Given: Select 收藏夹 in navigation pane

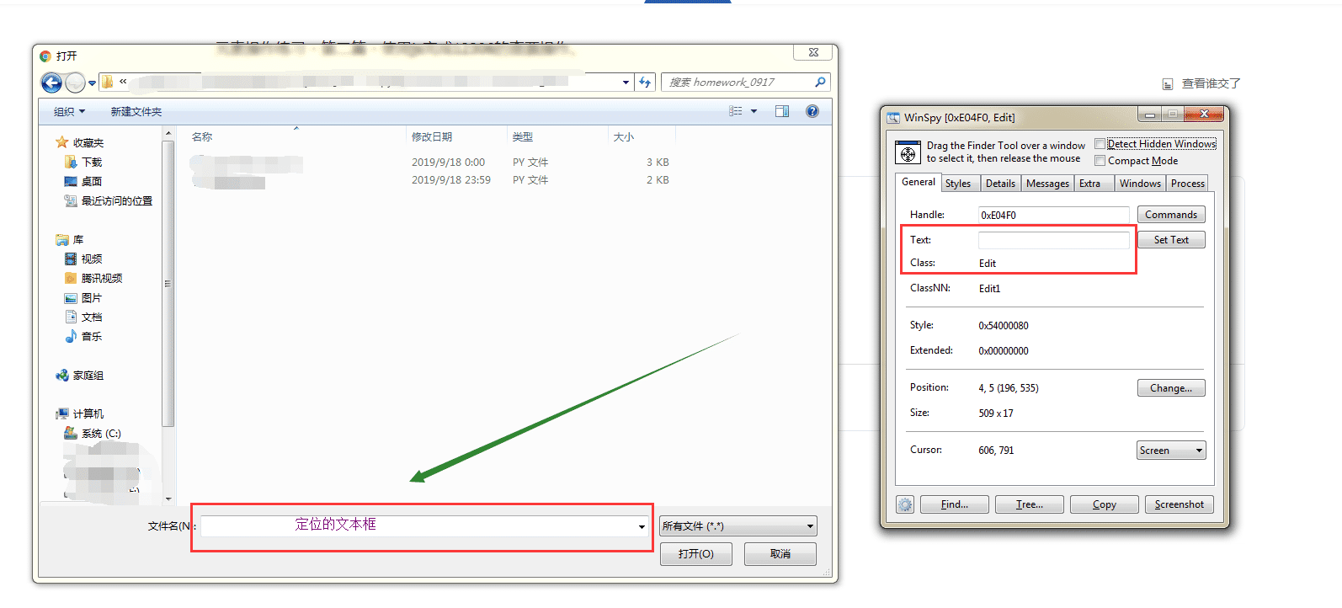Looking at the screenshot, I should point(80,143).
